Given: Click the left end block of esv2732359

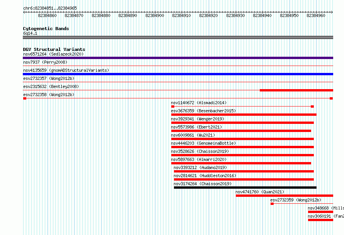Looking at the screenshot, I should coord(272,204).
